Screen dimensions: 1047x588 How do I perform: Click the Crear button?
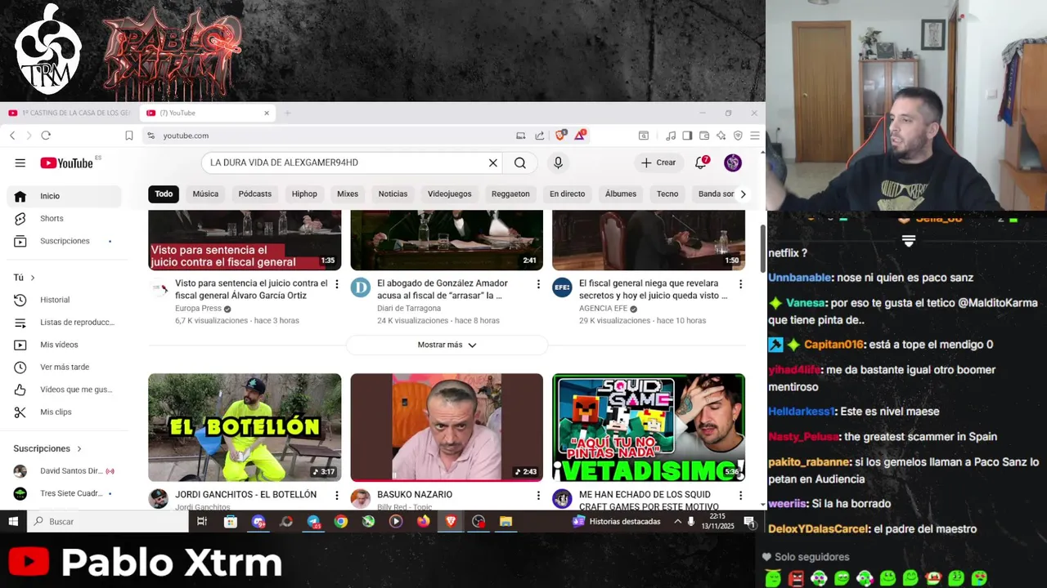[658, 163]
